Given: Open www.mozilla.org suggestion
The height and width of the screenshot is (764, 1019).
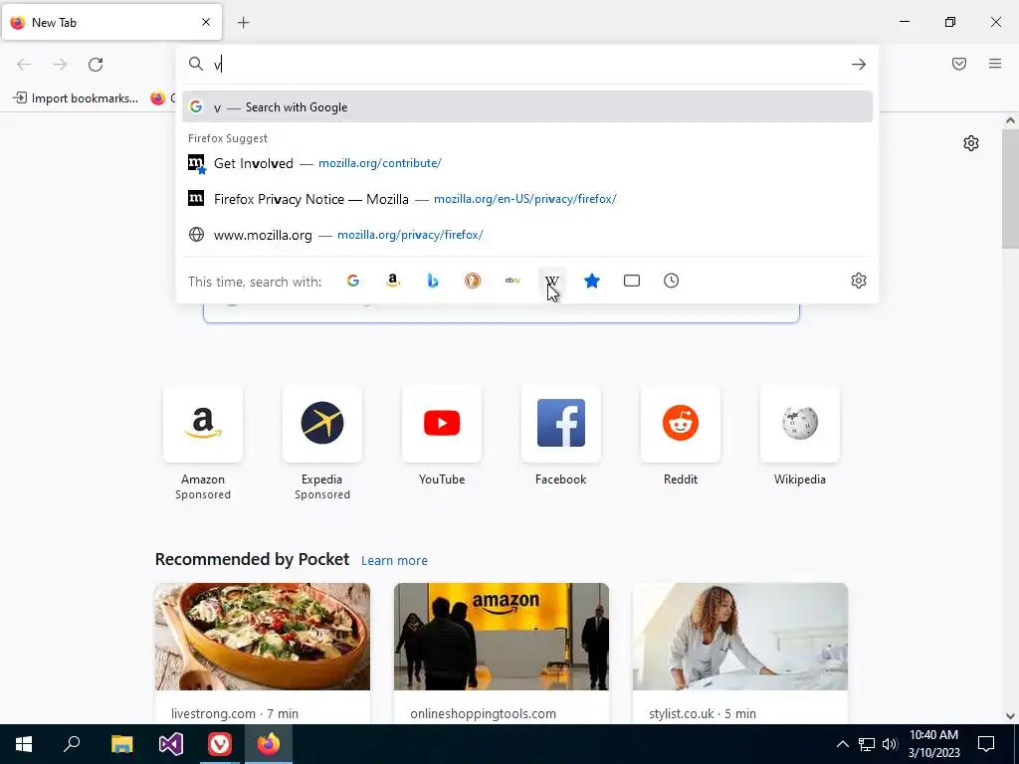Looking at the screenshot, I should pyautogui.click(x=527, y=235).
